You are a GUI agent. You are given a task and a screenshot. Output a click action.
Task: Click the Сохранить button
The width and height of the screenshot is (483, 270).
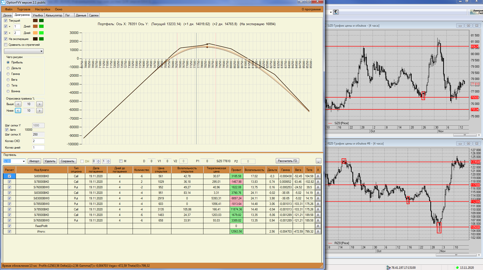[68, 161]
